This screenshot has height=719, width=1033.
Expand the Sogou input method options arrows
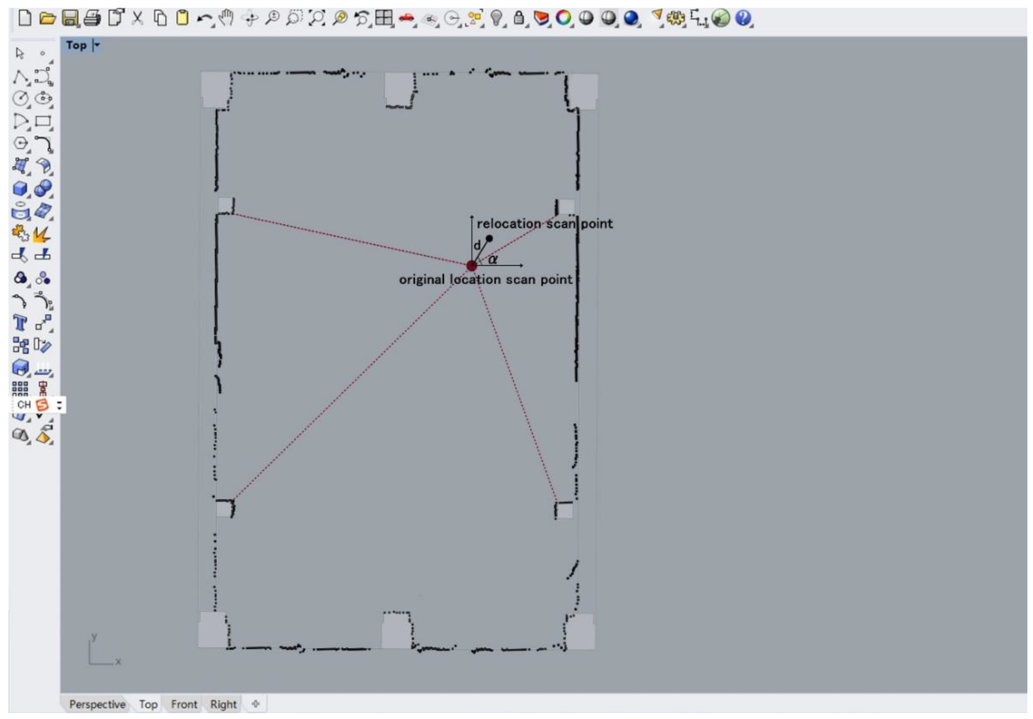point(60,405)
